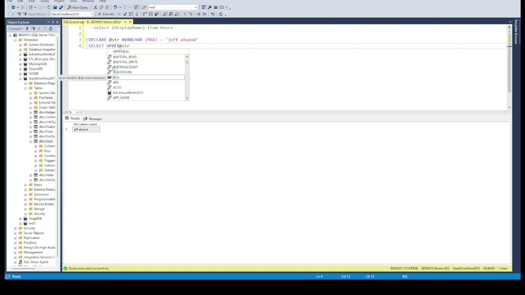Click Object Explorer disconnect plug icon
This screenshot has width=525, height=295.
pyautogui.click(x=33, y=29)
